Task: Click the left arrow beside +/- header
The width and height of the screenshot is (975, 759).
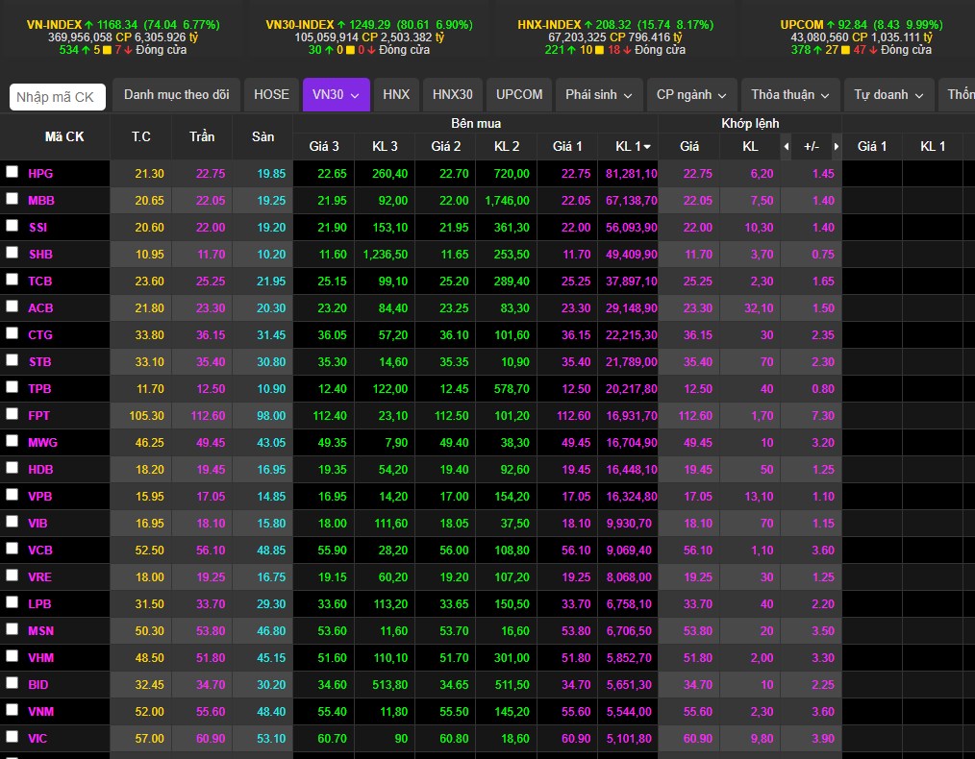Action: 787,147
